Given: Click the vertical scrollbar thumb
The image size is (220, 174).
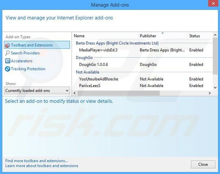Looking at the screenshot, I should [215, 56].
